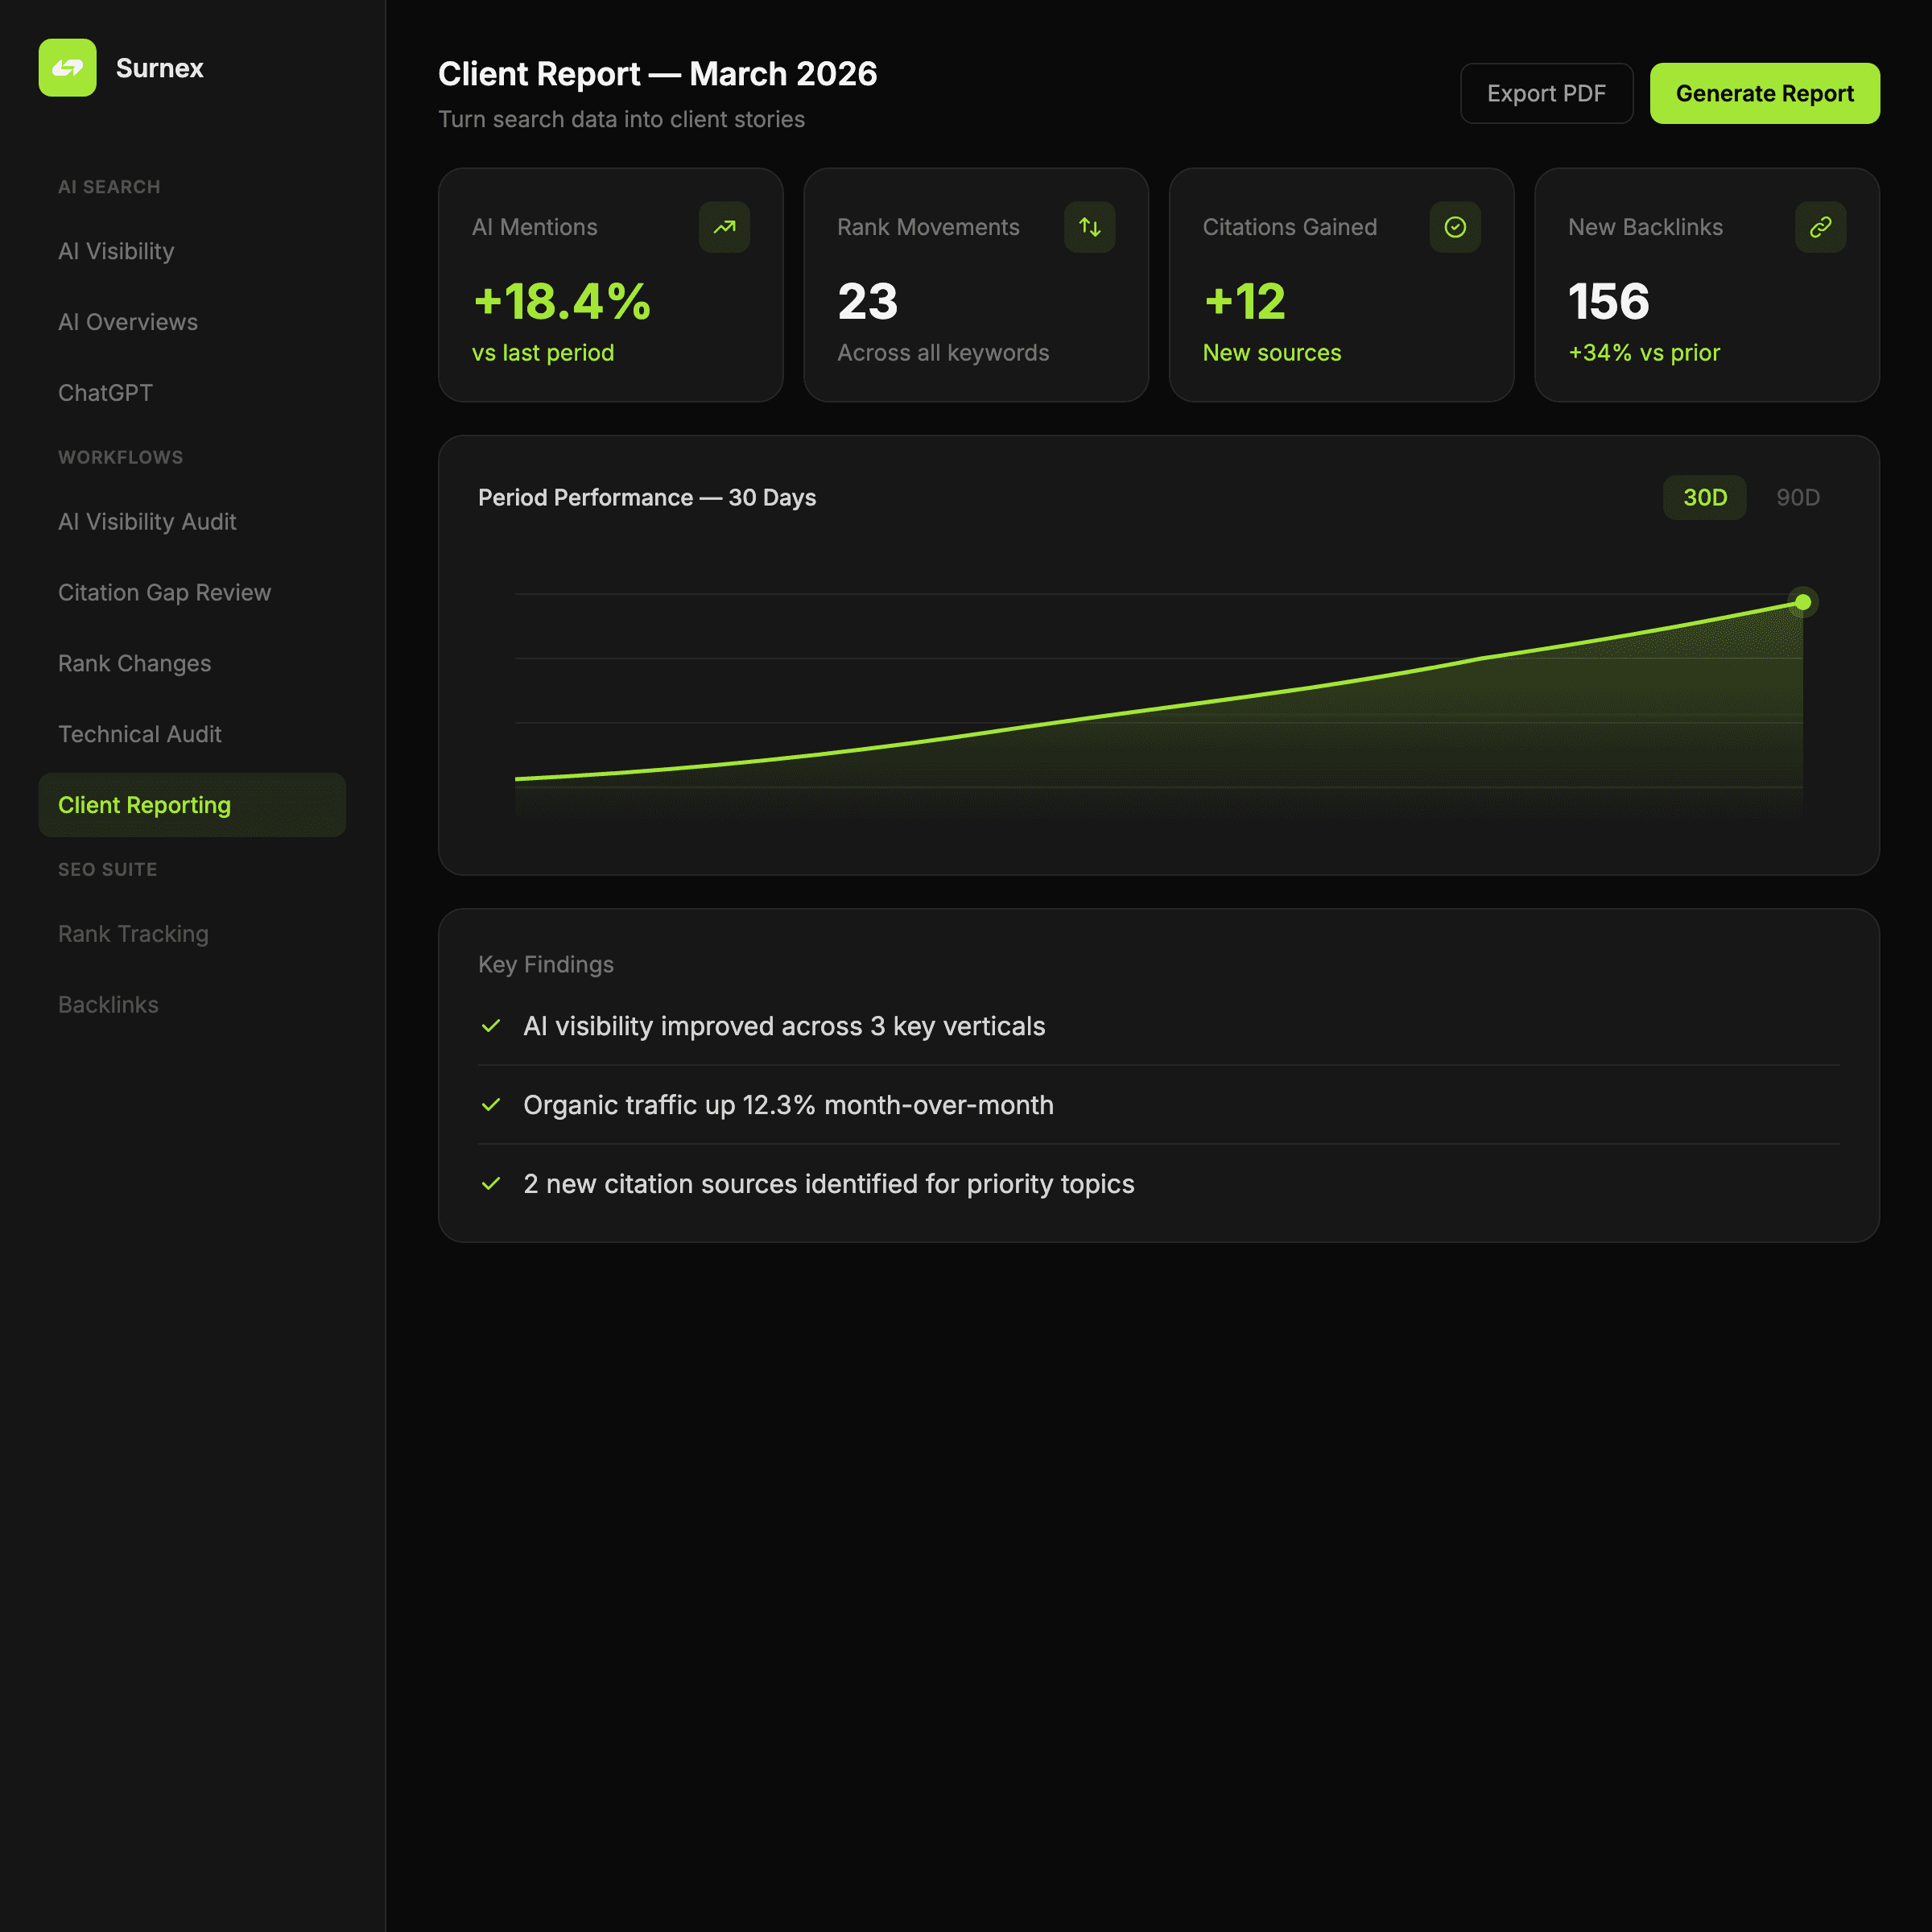Click checkmark beside AI visibility improved finding

point(491,1026)
